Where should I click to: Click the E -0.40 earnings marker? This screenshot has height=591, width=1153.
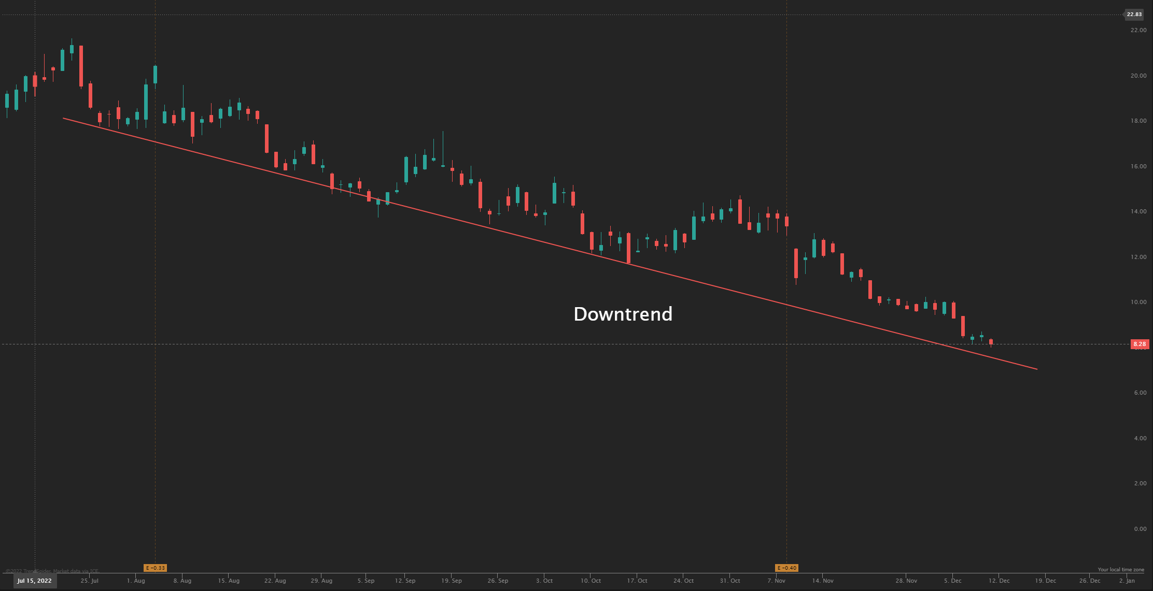[786, 568]
